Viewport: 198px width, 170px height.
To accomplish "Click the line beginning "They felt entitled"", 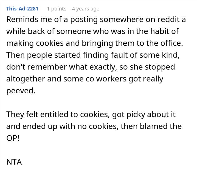I will 91,115.
